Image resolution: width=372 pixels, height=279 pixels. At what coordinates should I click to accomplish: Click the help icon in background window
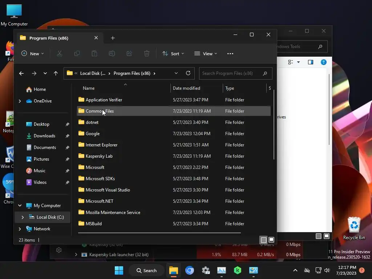coord(324,62)
